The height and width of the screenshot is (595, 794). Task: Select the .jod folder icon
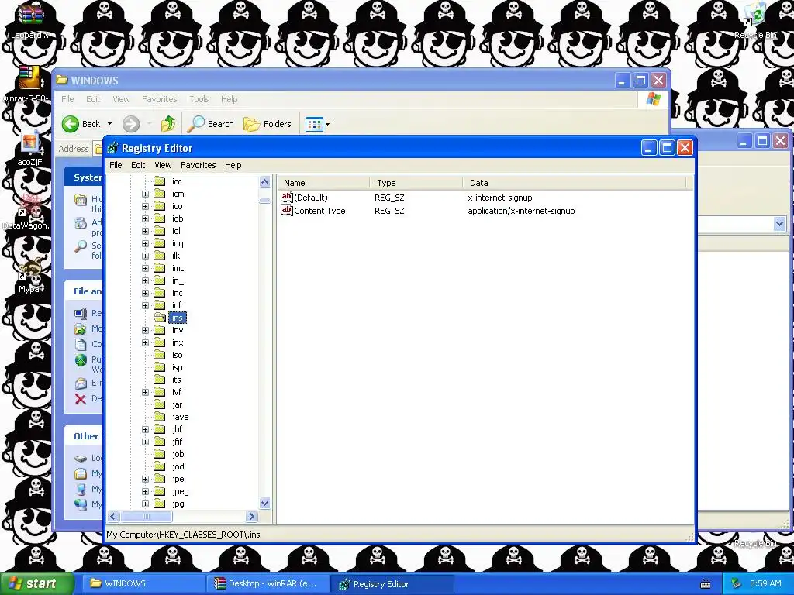160,466
